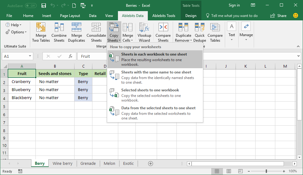303x175 pixels.
Task: Choose Sheets in each workbook to one sheet
Action: 155,59
